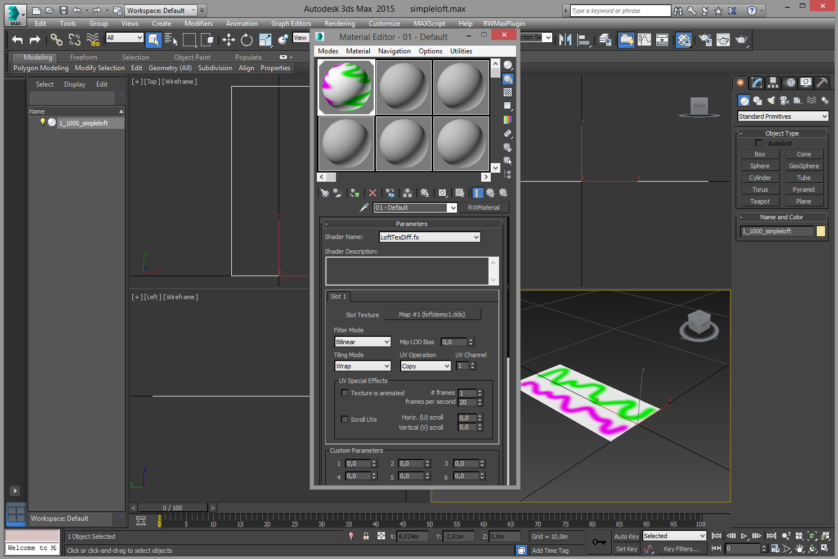
Task: Click the teapot Render Production icon
Action: [741, 39]
